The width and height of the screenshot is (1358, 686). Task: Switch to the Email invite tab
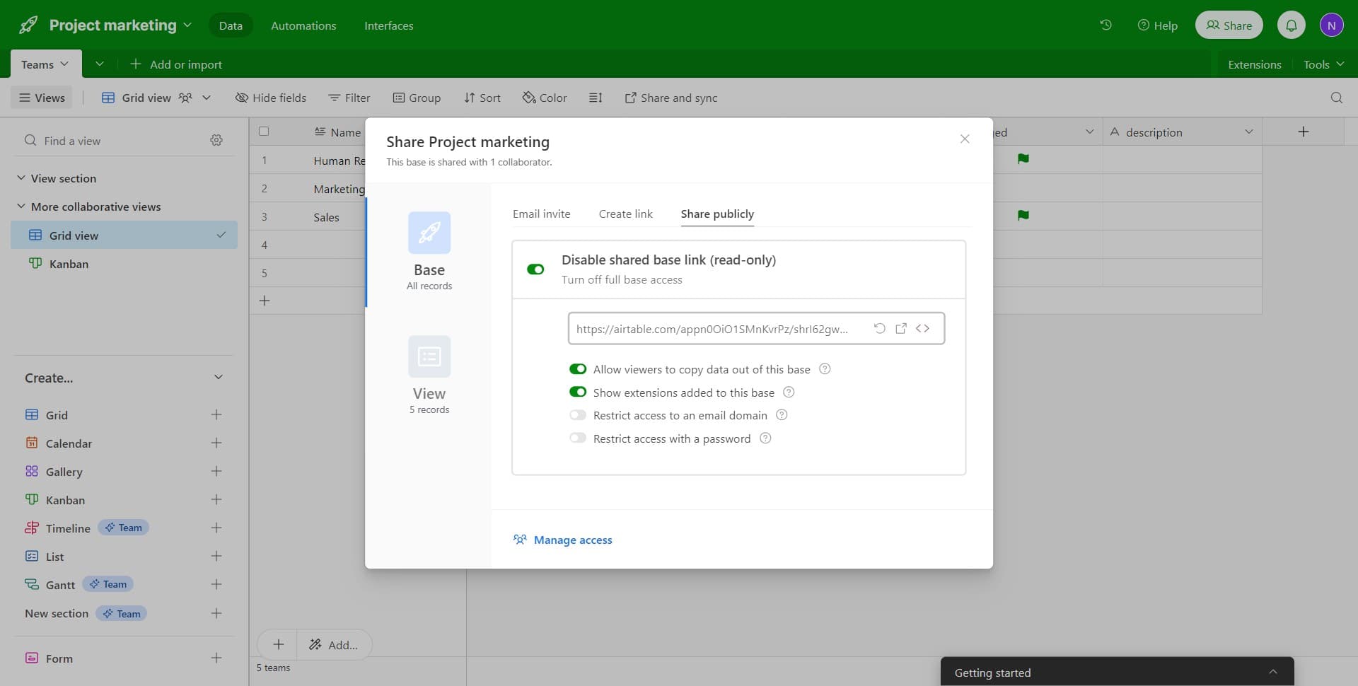[x=541, y=214]
